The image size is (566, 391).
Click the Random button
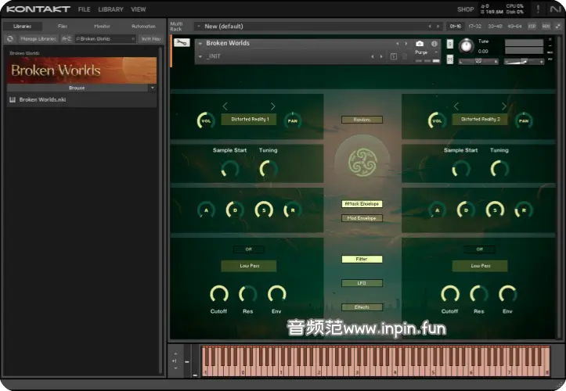pyautogui.click(x=362, y=120)
